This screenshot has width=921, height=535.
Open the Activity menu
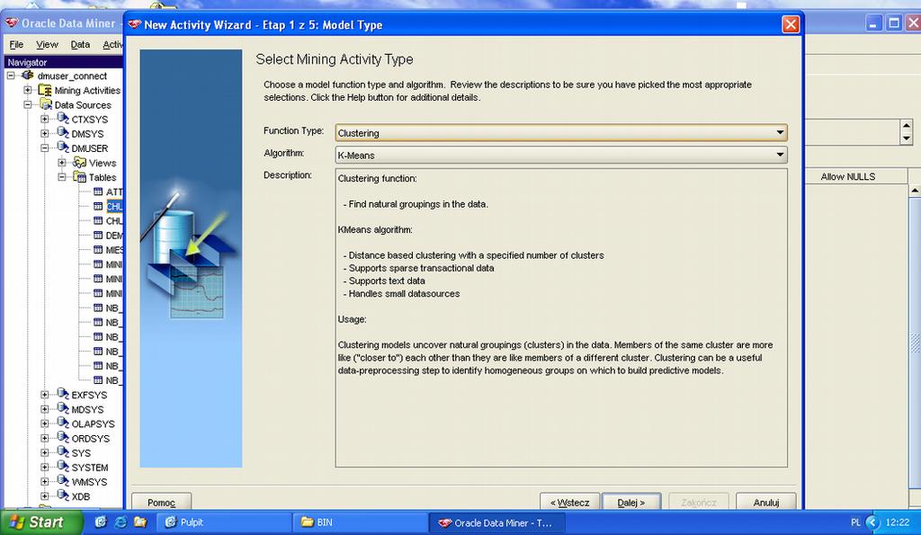tap(112, 45)
